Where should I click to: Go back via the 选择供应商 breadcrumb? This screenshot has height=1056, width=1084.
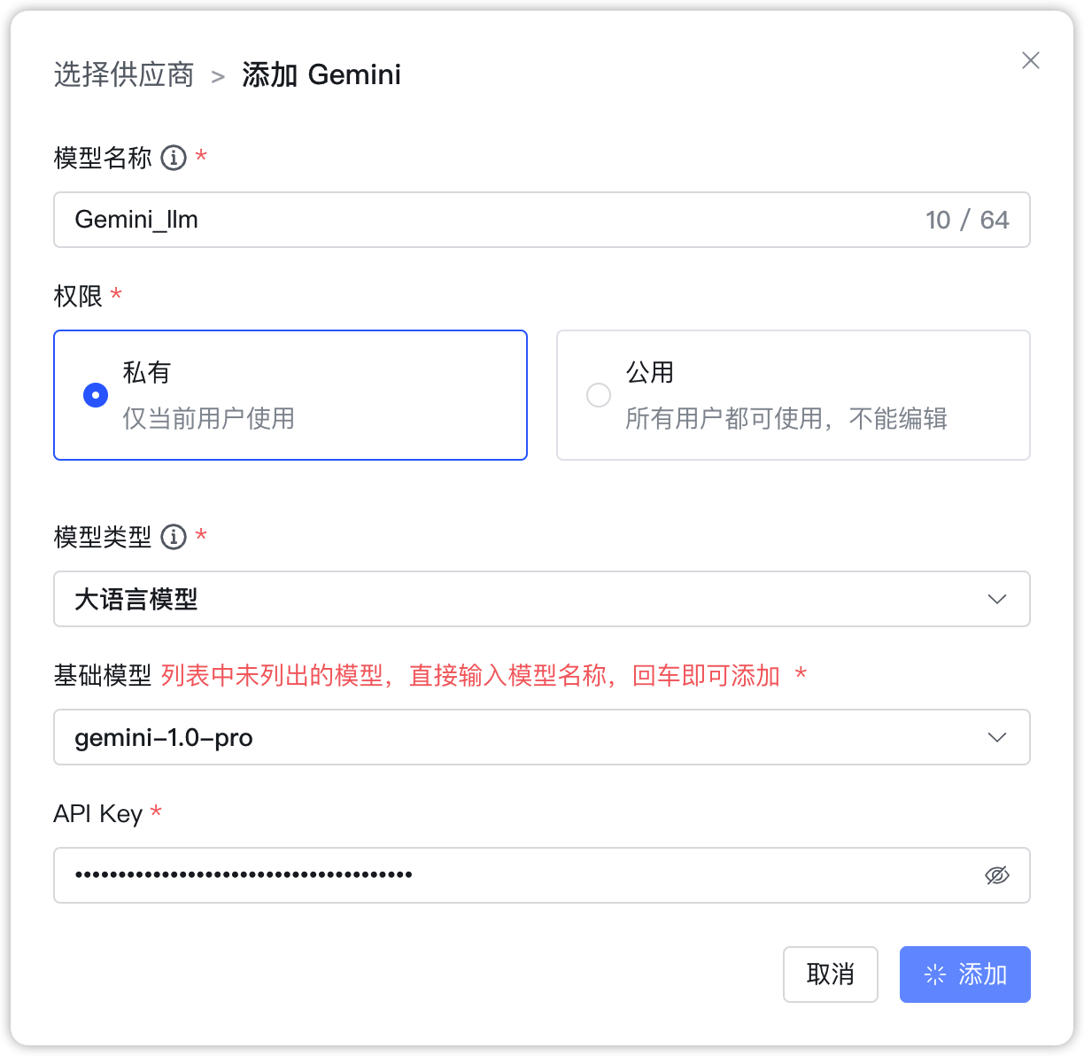(x=123, y=74)
